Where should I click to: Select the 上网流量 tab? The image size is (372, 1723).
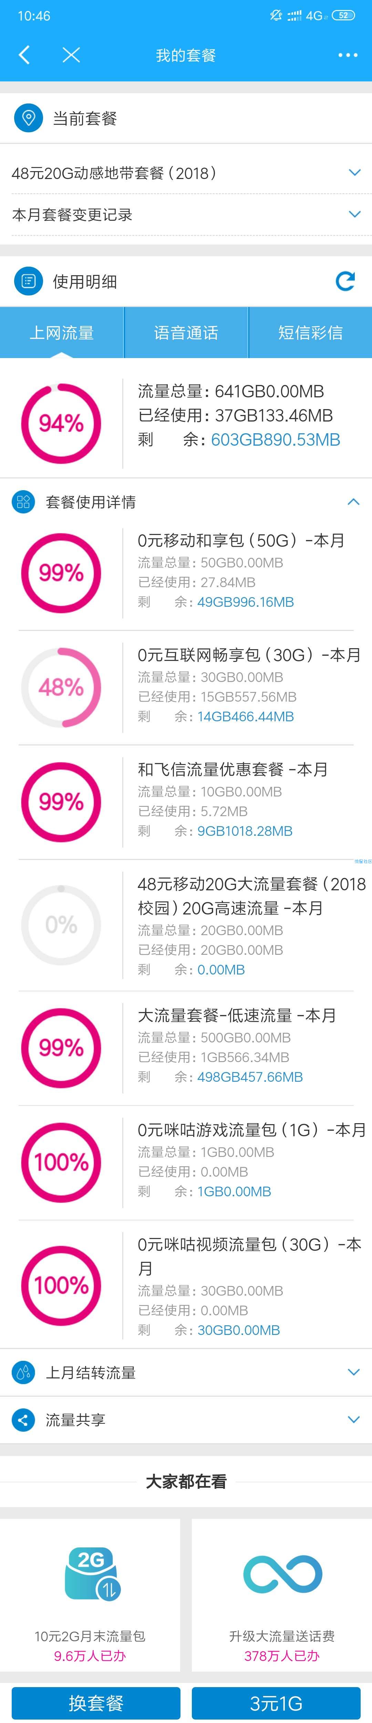coord(61,333)
